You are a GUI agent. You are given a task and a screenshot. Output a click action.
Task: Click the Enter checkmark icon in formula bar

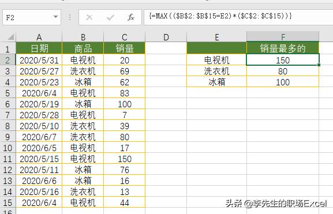point(110,17)
